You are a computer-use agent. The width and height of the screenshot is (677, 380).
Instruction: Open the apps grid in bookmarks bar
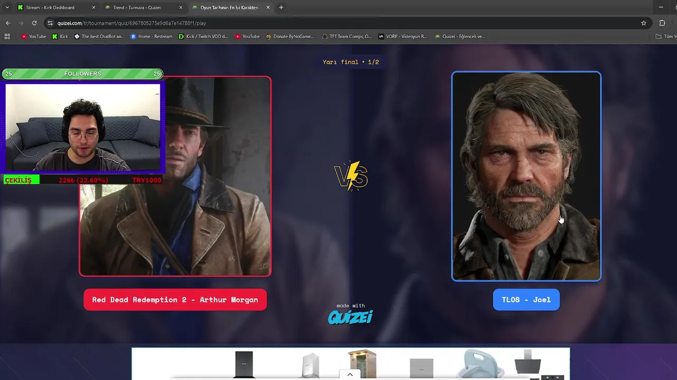point(7,36)
